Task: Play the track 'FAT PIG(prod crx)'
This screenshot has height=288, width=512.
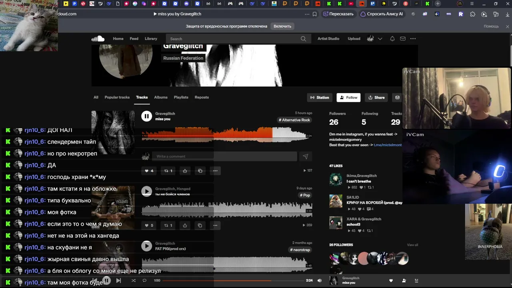Action: pyautogui.click(x=146, y=246)
